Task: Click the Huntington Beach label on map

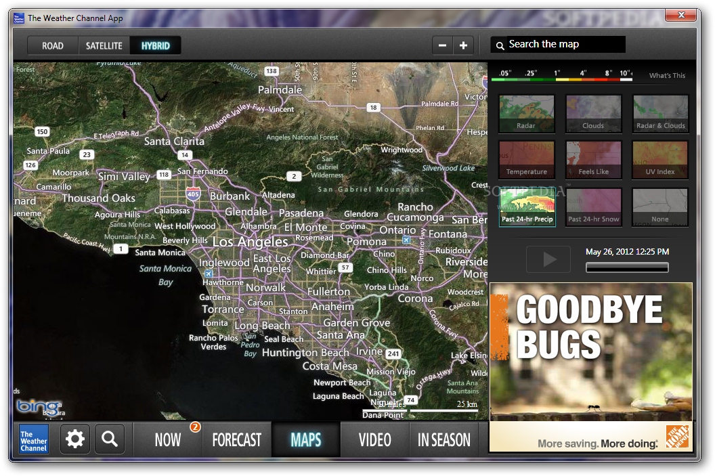Action: point(305,353)
